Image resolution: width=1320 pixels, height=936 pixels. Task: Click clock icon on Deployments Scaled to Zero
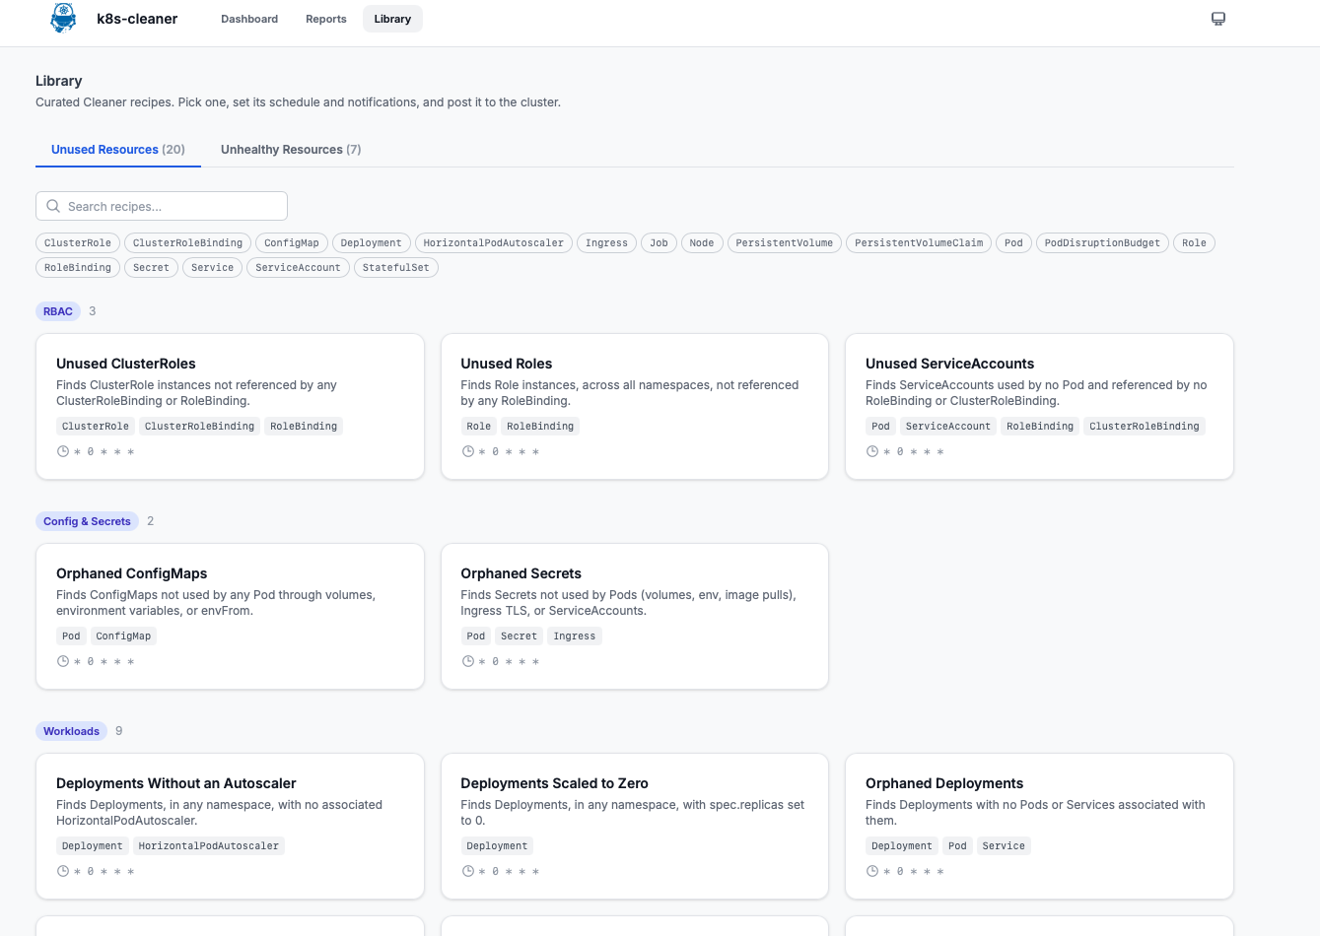click(468, 871)
